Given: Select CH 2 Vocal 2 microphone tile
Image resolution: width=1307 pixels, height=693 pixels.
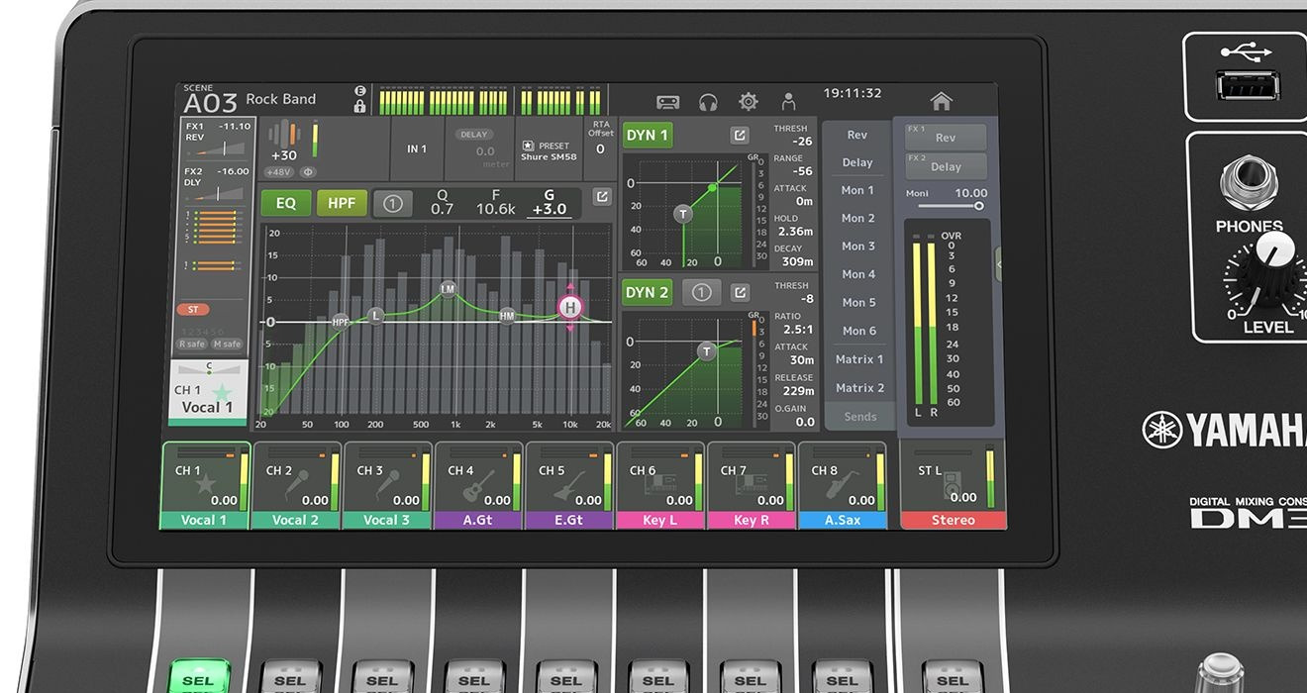Looking at the screenshot, I should coord(297,485).
